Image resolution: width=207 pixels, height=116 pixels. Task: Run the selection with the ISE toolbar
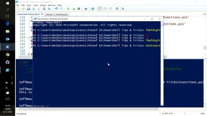[x=73, y=9]
